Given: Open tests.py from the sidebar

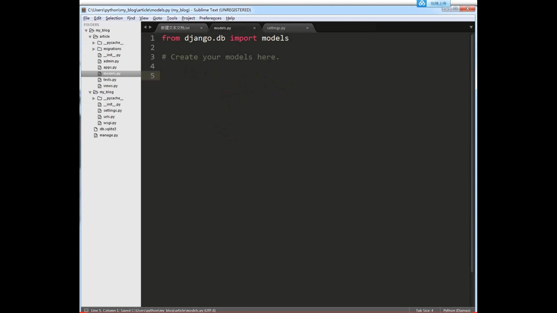Looking at the screenshot, I should (110, 80).
